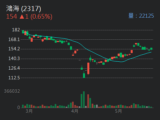Click the 5月 date axis label

(x=118, y=111)
